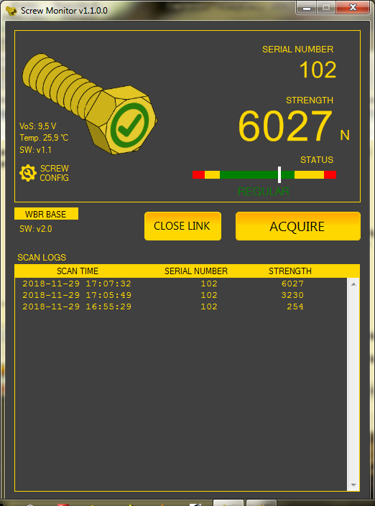Click the SERIAL NUMBER column header
Image resolution: width=375 pixels, height=506 pixels.
pyautogui.click(x=196, y=271)
